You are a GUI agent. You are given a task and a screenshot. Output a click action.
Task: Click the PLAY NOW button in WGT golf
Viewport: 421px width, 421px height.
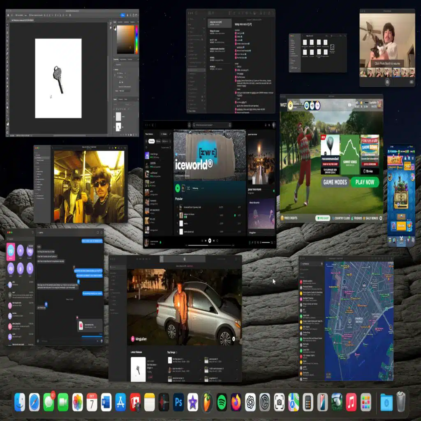click(365, 182)
